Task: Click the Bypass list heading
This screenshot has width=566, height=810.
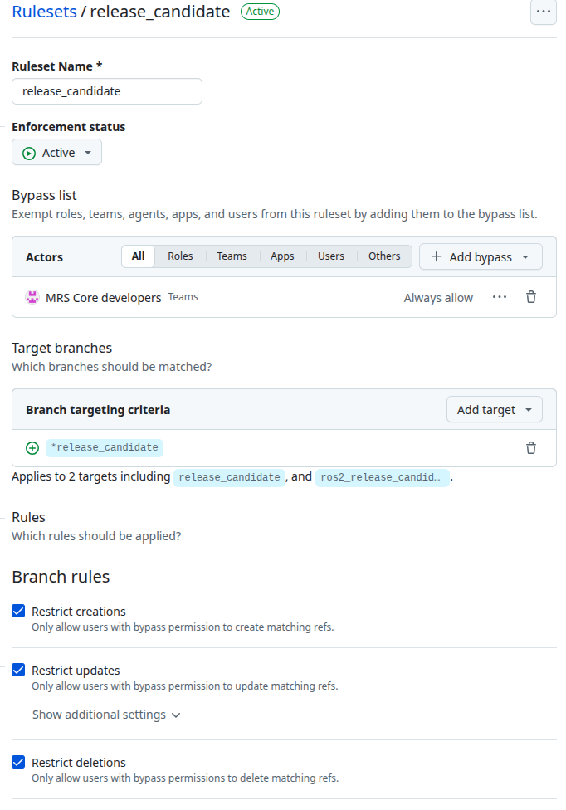Action: coord(44,195)
